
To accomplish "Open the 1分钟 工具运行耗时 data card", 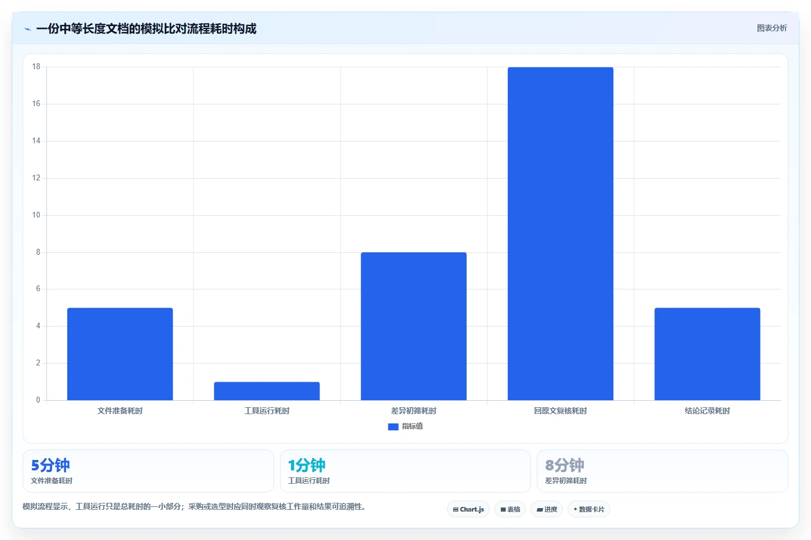I will [405, 471].
